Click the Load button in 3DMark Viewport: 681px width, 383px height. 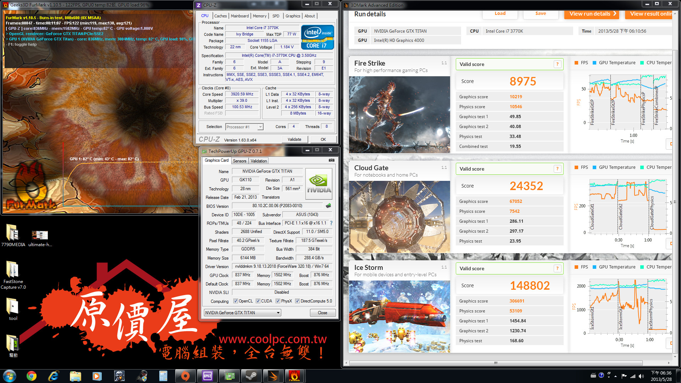coord(500,14)
